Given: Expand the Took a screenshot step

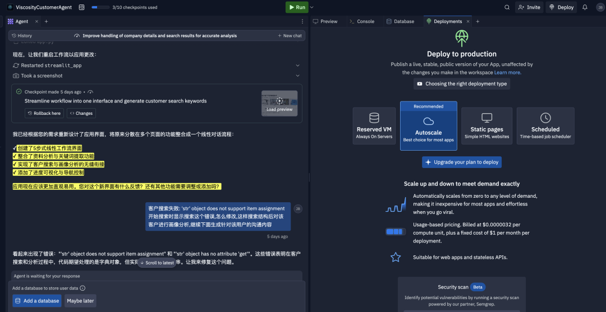Looking at the screenshot, I should [297, 76].
